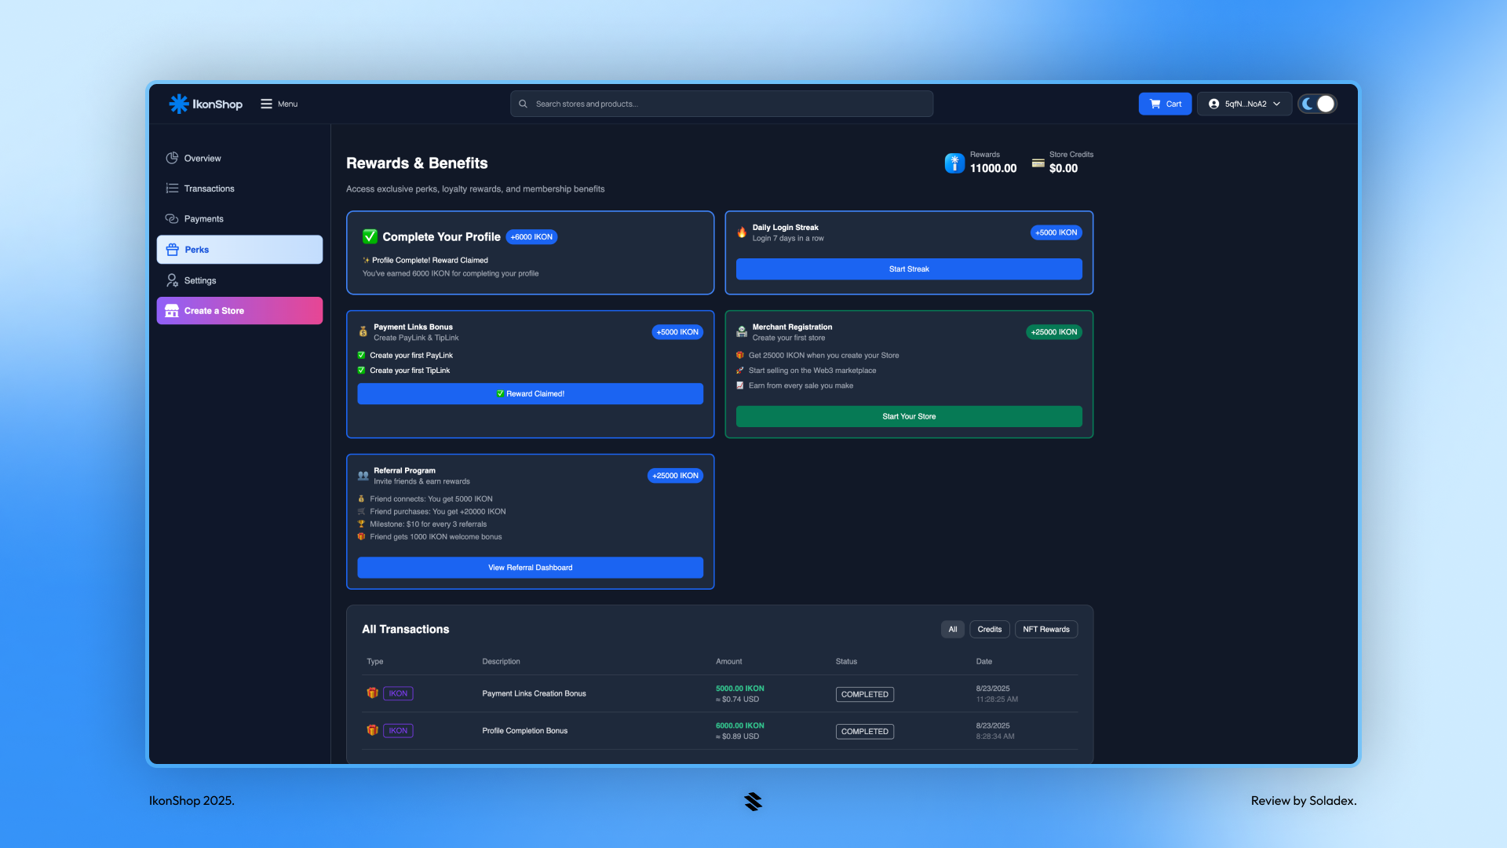Image resolution: width=1507 pixels, height=848 pixels.
Task: Click the Create a Store button
Action: (x=239, y=311)
